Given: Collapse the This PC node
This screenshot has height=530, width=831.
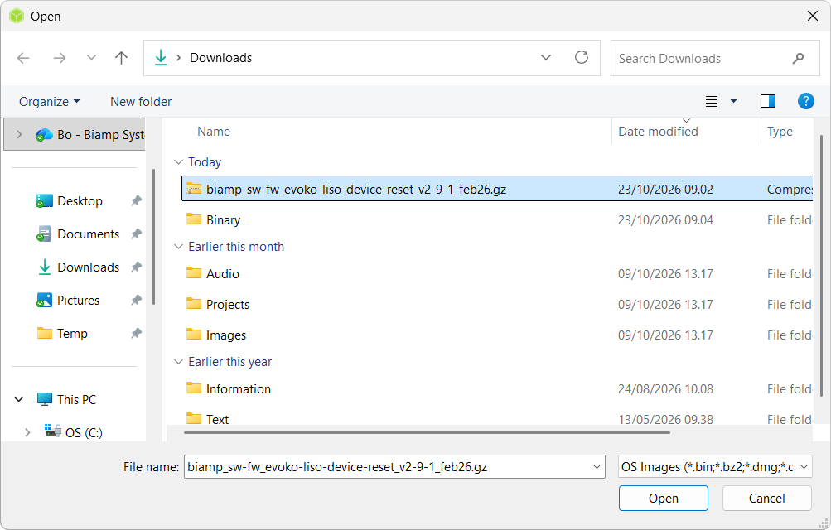Looking at the screenshot, I should tap(19, 399).
